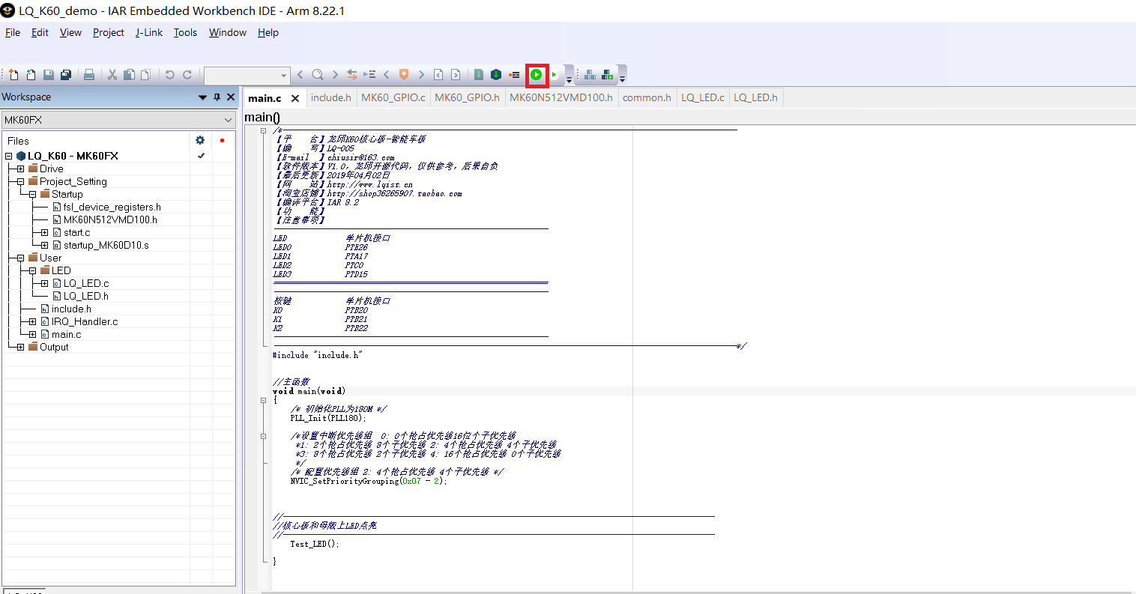Select include.h in the workspace tree
The image size is (1136, 594).
(x=71, y=309)
